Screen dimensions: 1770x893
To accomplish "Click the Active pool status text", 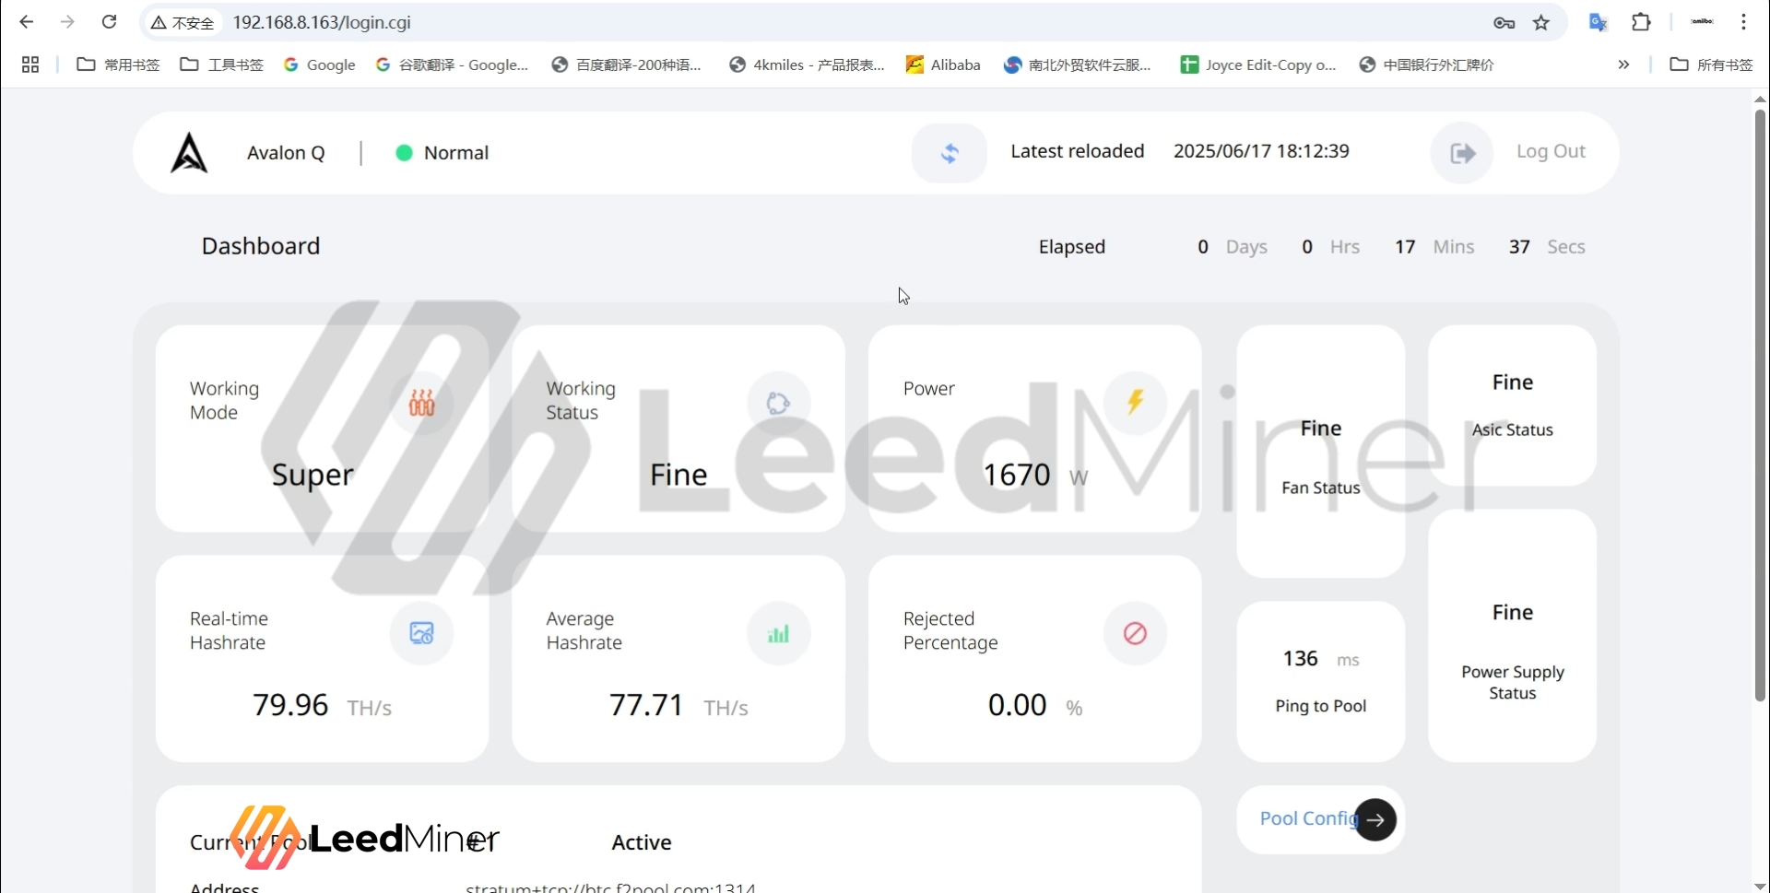I will click(642, 842).
